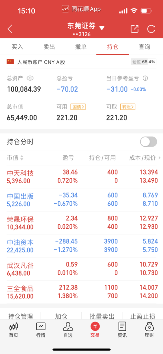Open the 国债 shortcut chevron
Image resolution: width=163 pixels, height=354 pixels.
tap(78, 107)
